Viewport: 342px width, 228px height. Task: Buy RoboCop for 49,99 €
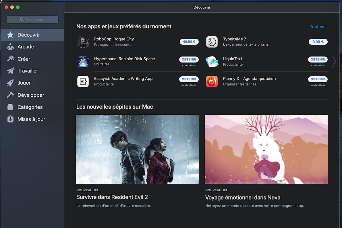click(189, 42)
